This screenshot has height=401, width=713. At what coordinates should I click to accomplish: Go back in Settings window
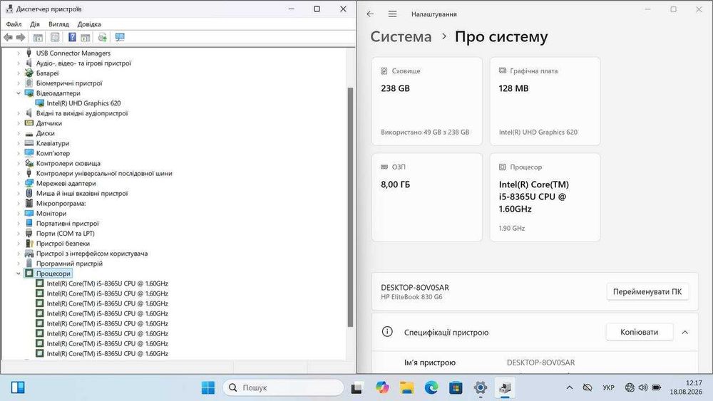pos(370,14)
